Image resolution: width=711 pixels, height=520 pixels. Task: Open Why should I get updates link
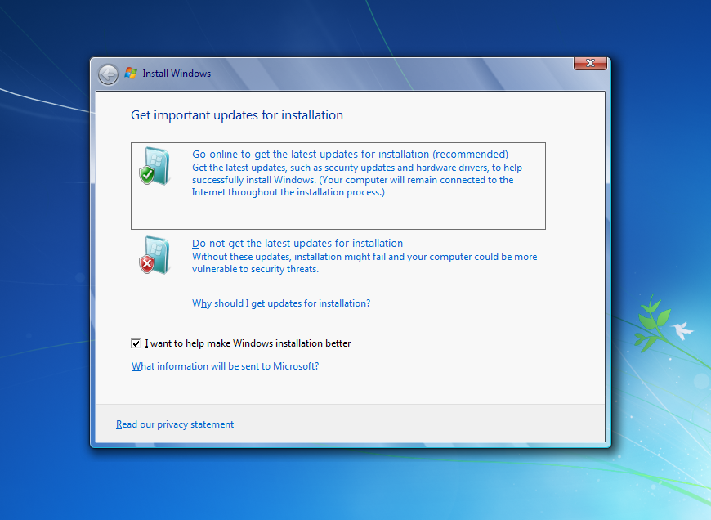pos(281,303)
